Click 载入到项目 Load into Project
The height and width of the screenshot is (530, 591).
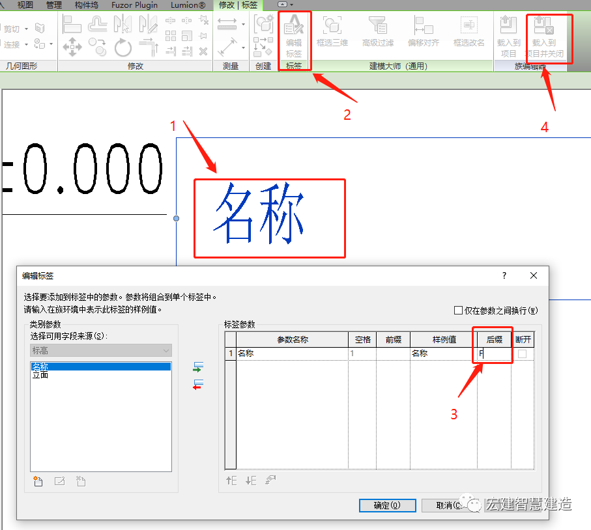pyautogui.click(x=508, y=36)
